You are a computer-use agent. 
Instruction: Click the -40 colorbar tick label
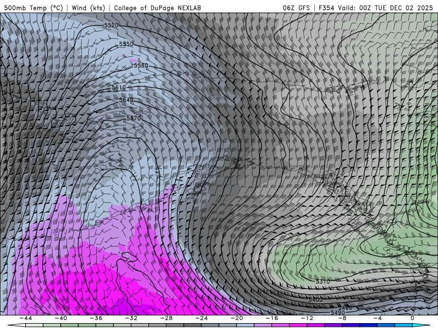pos(61,318)
